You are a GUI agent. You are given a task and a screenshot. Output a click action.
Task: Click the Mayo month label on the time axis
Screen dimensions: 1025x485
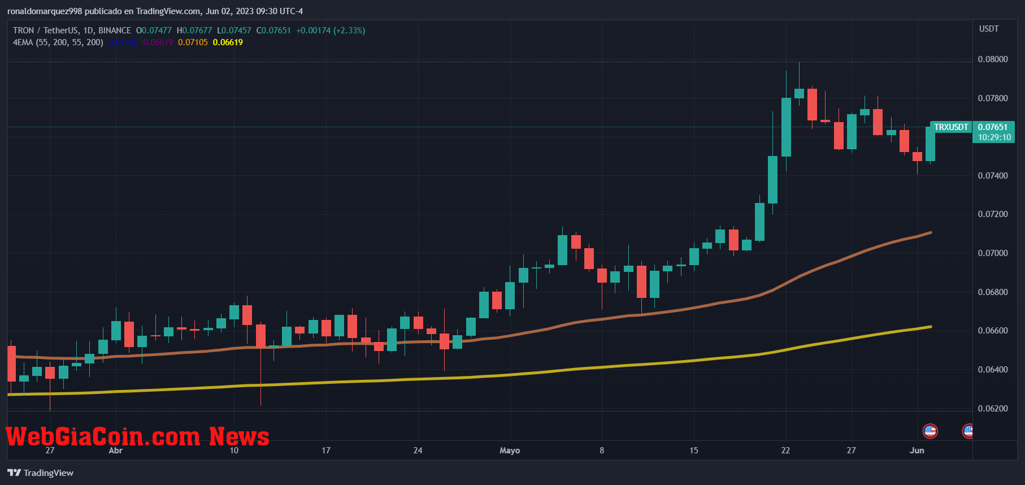tap(510, 451)
